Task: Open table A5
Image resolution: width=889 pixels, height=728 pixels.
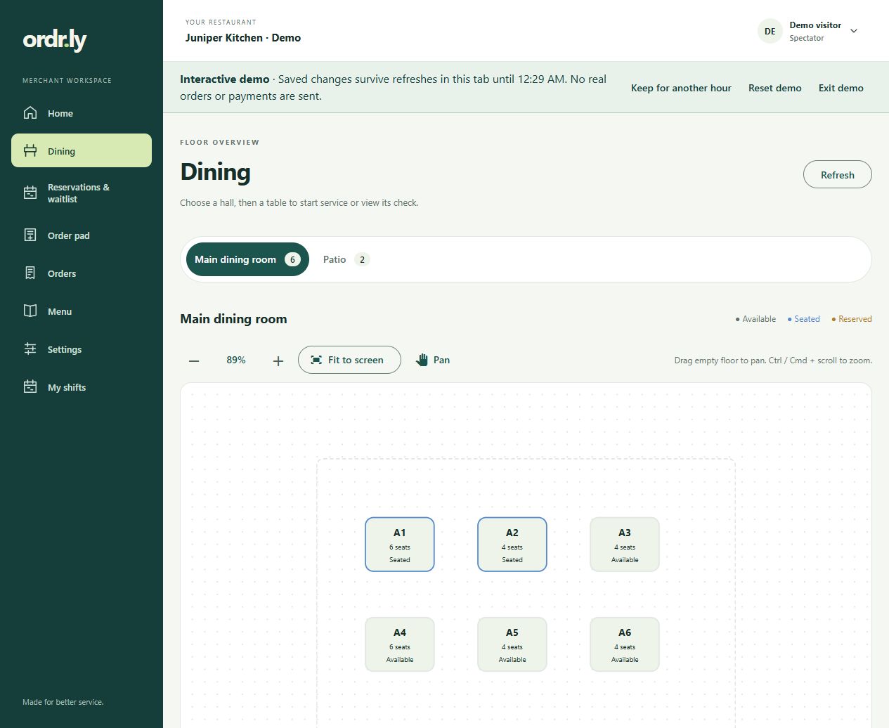Action: pyautogui.click(x=512, y=644)
